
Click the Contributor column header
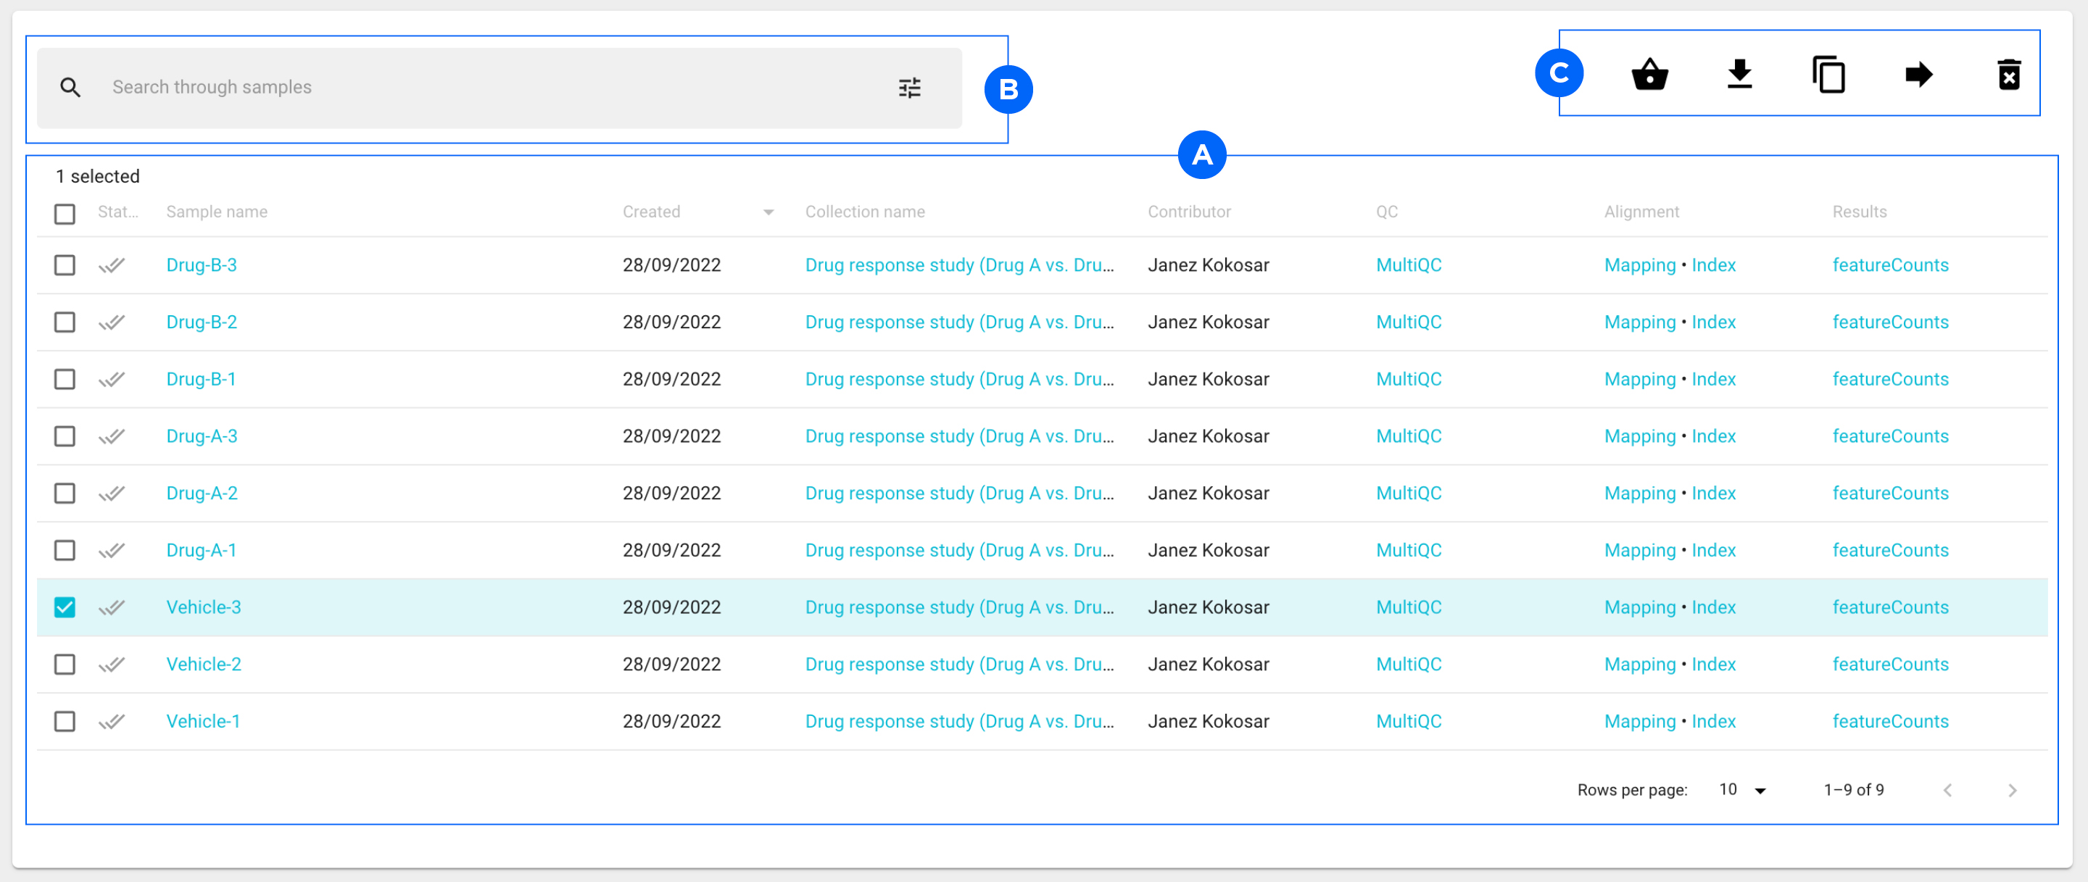click(x=1189, y=212)
